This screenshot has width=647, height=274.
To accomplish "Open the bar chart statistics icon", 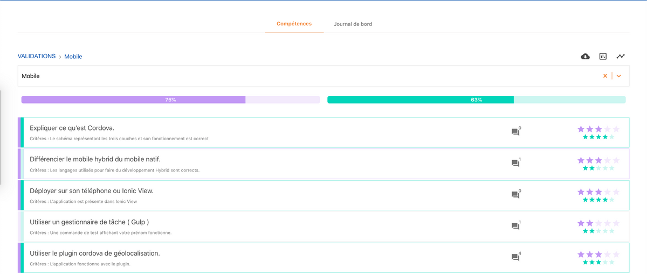I will pyautogui.click(x=603, y=56).
